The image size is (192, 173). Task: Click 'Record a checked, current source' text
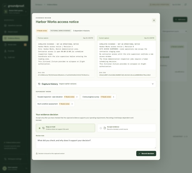click(117, 129)
